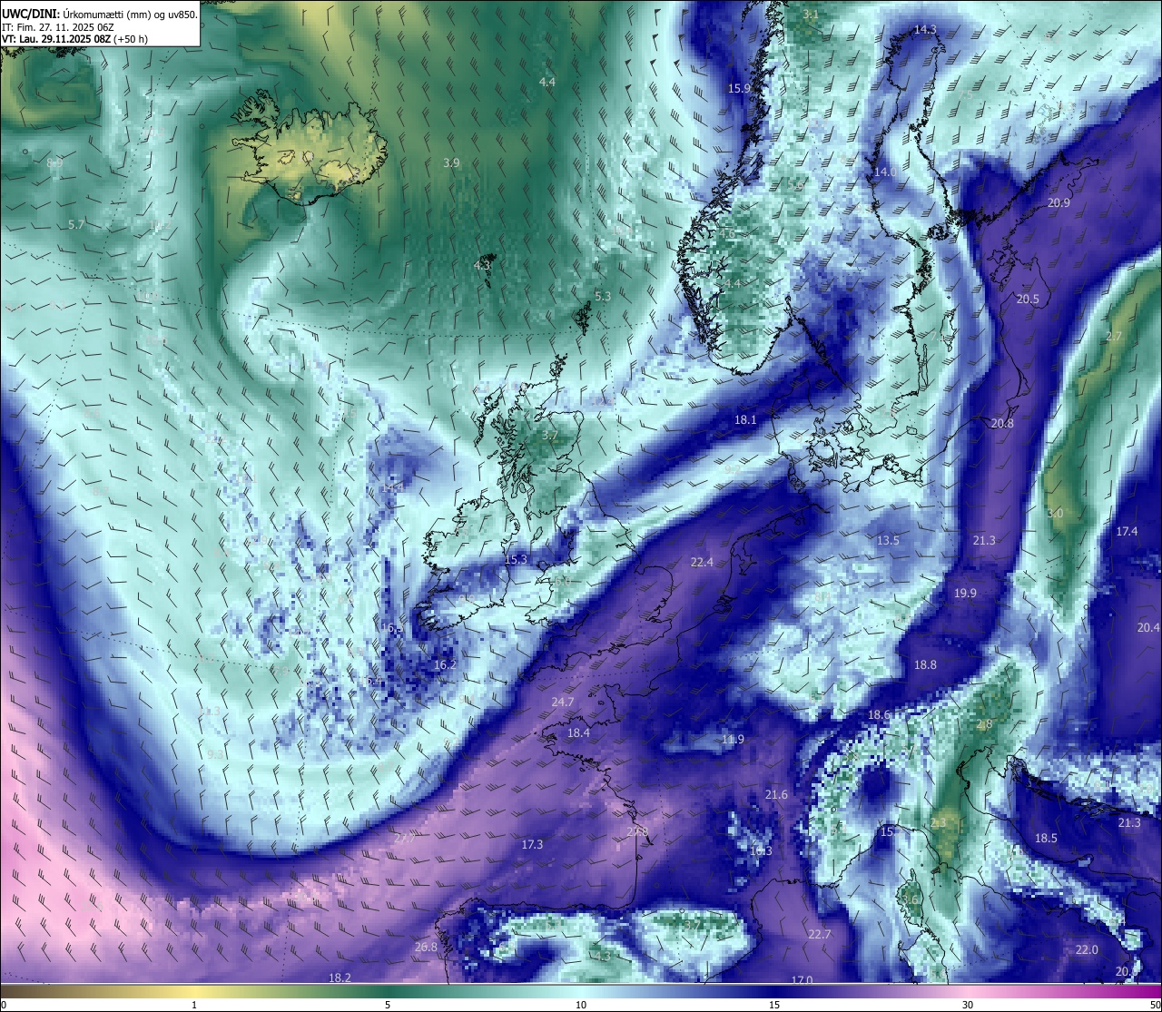This screenshot has height=1012, width=1162.
Task: Click the 26.8 value near northwest Spain
Action: [426, 947]
